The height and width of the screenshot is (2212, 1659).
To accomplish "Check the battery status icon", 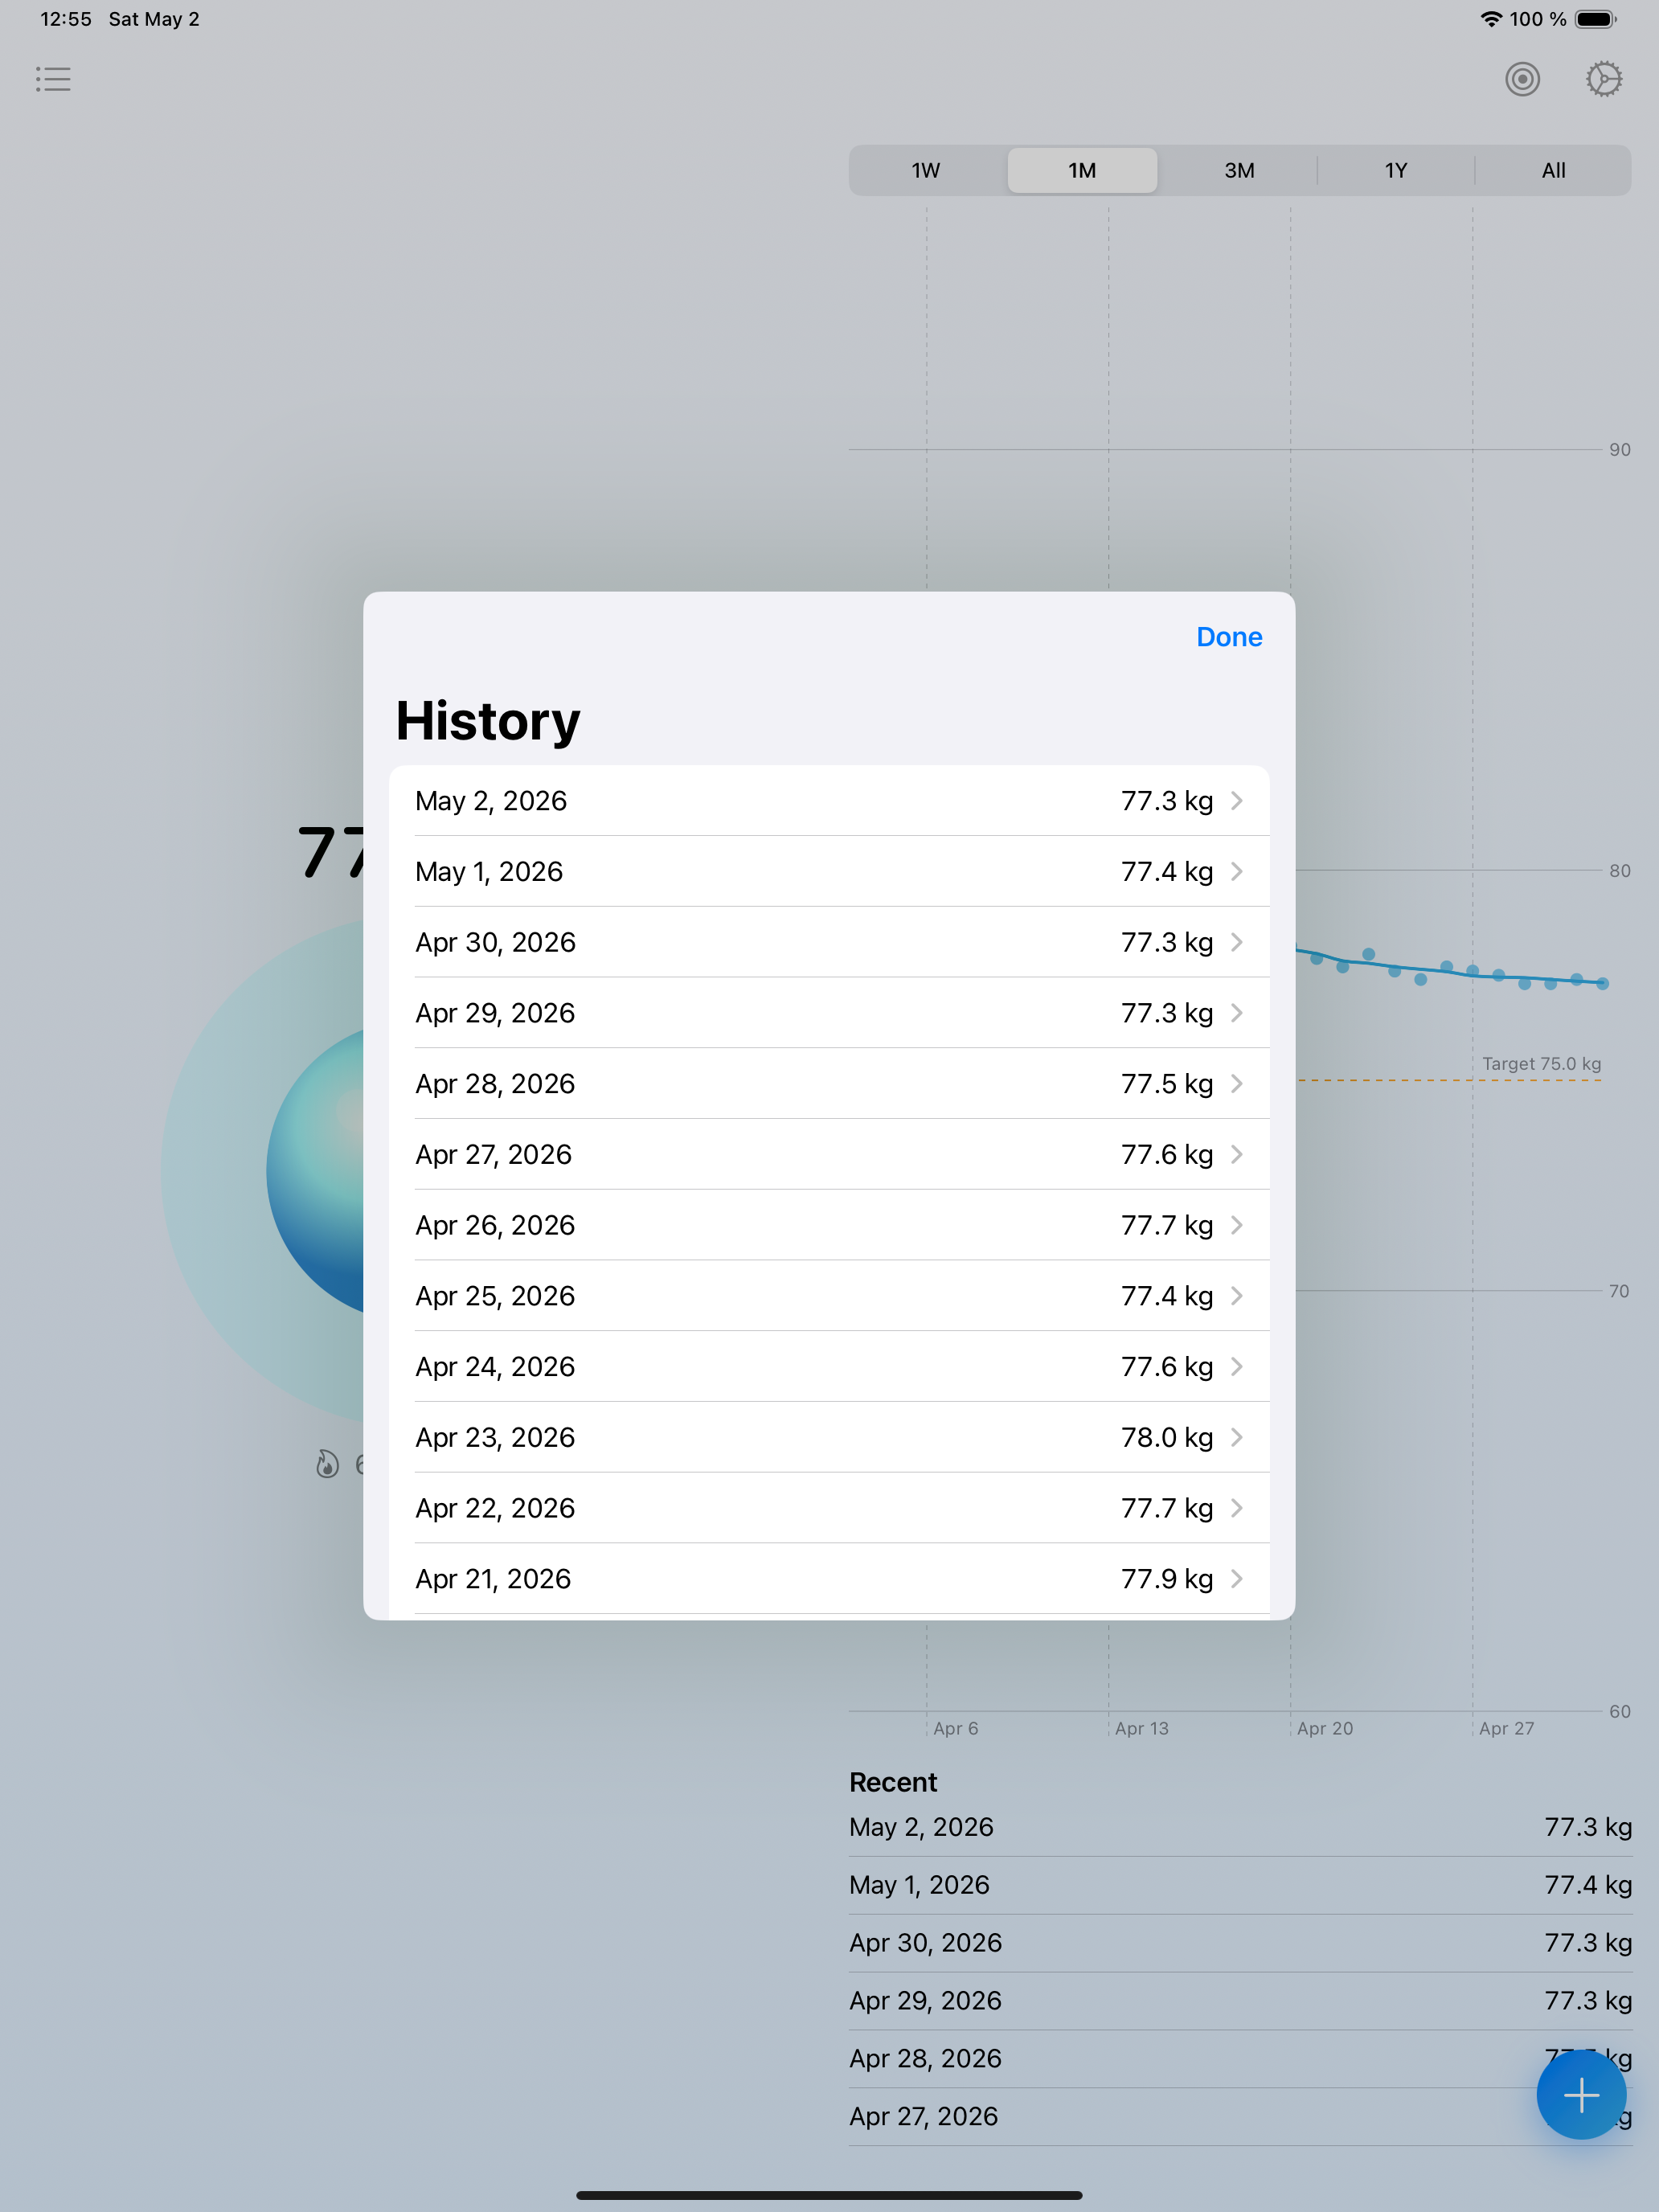I will click(1596, 19).
